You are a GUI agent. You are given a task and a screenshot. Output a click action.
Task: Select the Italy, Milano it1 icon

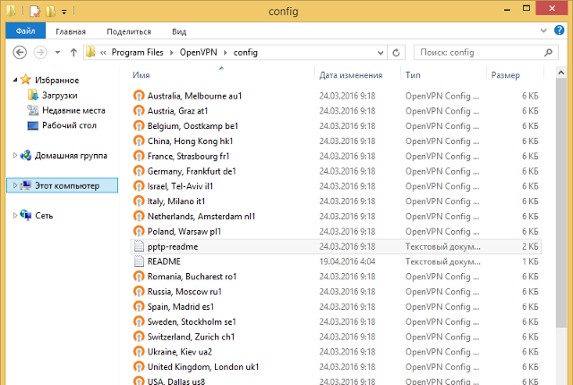139,201
